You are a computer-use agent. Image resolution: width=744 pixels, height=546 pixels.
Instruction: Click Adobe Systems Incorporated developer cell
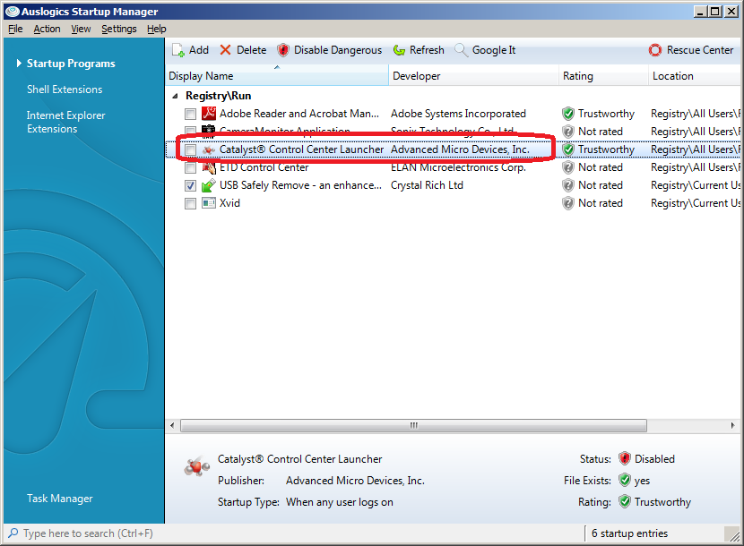point(458,114)
